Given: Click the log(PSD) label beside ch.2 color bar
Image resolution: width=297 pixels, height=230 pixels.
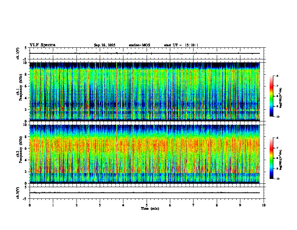Looking at the screenshot, I should coord(281,160).
